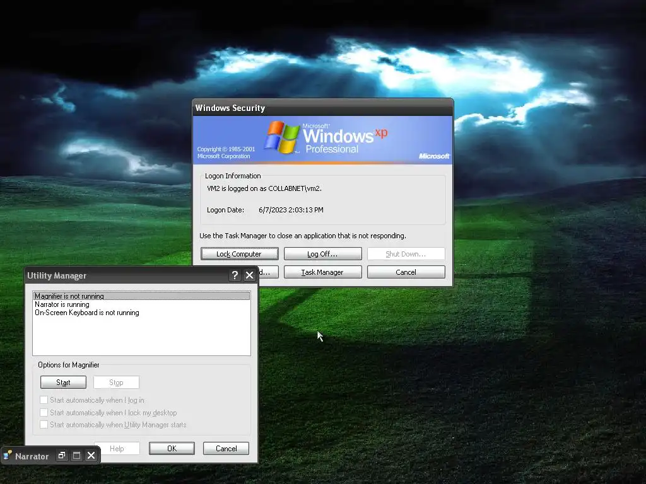Screen dimensions: 646x484
Task: Click the Help button in Utility Manager
Action: (119, 448)
